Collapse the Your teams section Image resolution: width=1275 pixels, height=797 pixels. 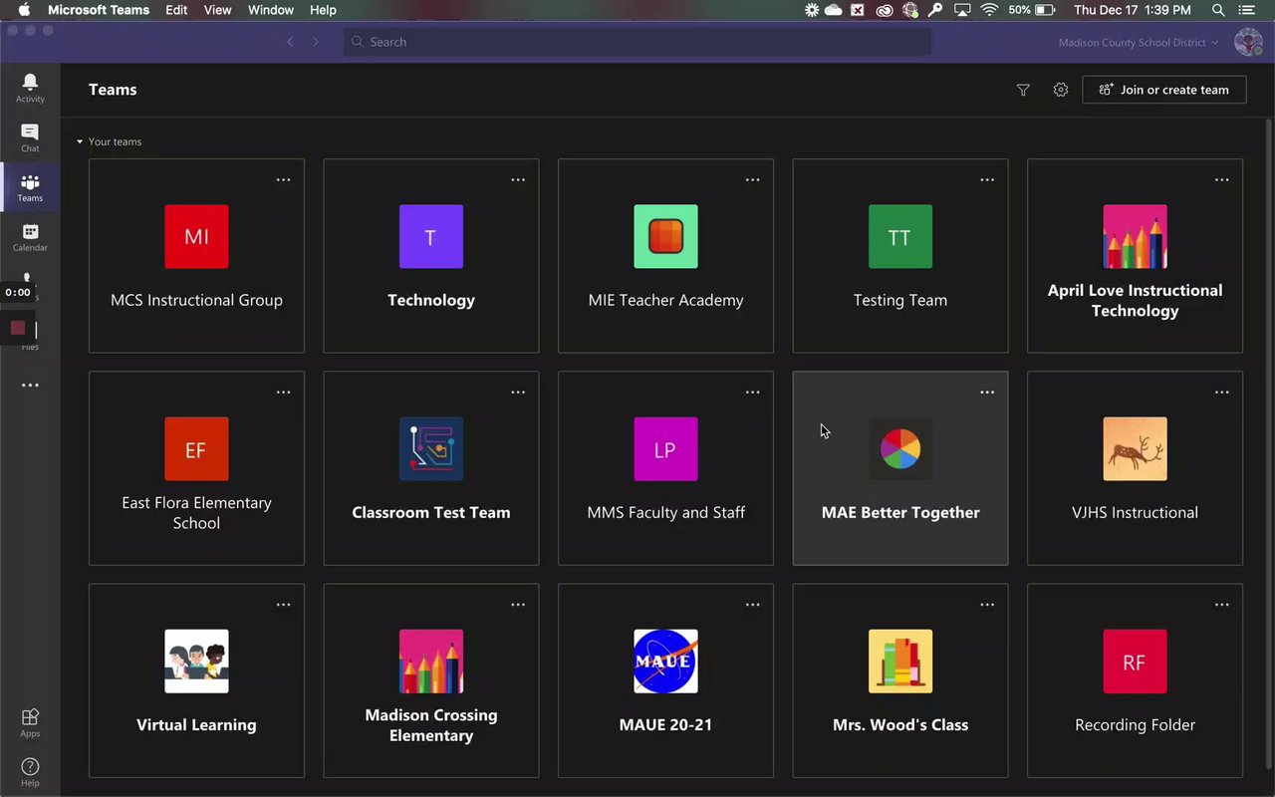tap(110, 141)
